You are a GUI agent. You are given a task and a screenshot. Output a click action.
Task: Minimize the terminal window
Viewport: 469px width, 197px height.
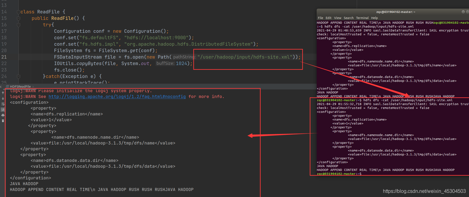coord(463,12)
